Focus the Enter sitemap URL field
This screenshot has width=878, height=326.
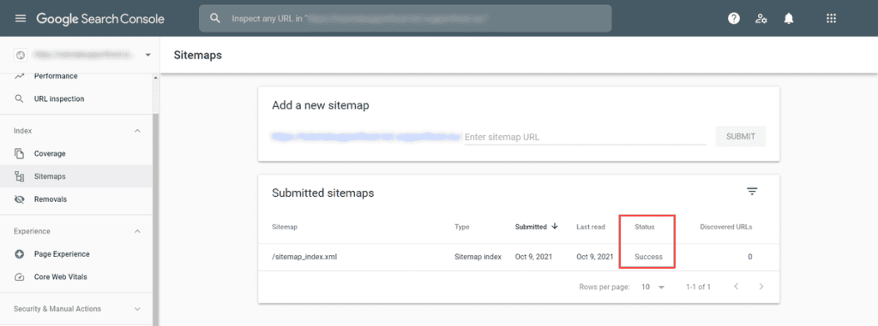click(585, 137)
